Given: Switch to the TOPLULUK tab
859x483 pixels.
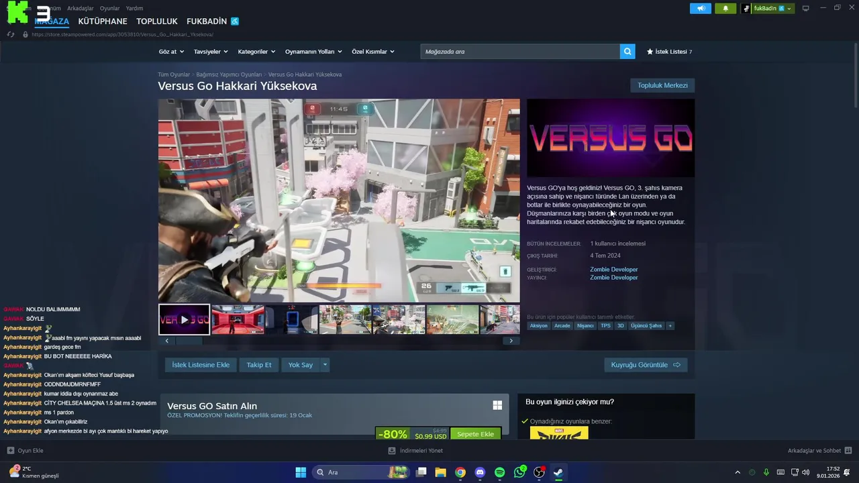Looking at the screenshot, I should 157,21.
